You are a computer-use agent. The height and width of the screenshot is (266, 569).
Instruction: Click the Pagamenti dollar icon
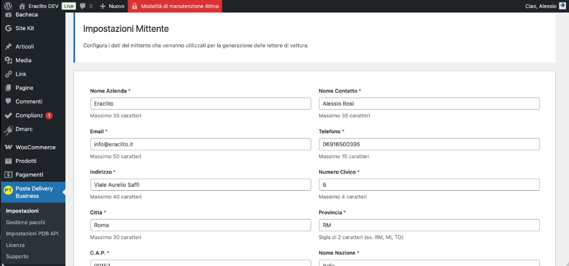point(8,175)
